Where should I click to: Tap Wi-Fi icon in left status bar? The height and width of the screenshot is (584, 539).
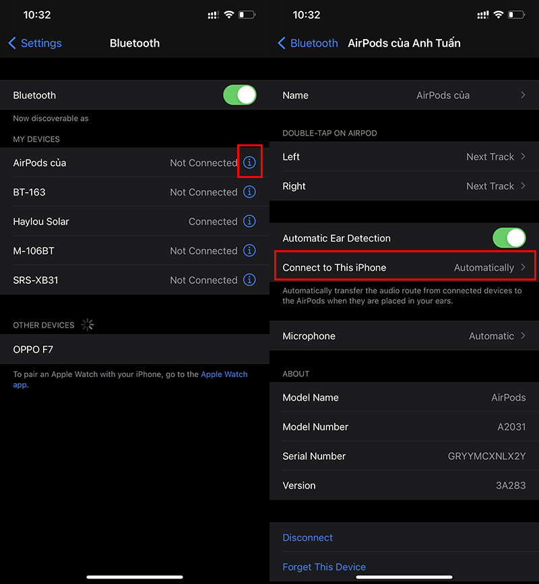(229, 14)
